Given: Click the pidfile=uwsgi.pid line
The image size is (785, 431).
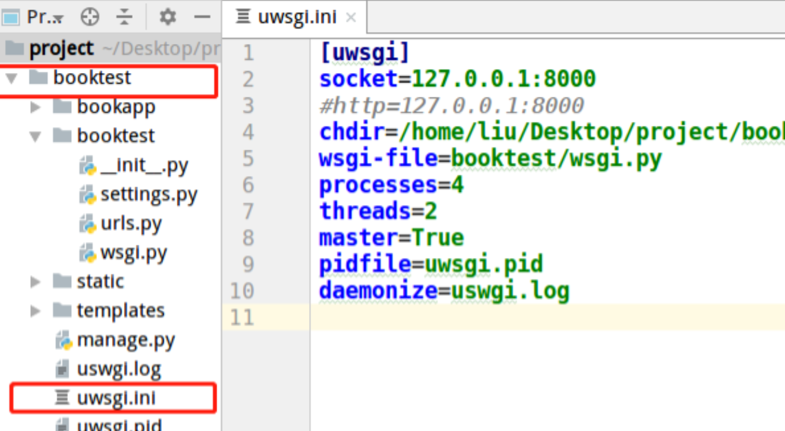Looking at the screenshot, I should coord(431,264).
